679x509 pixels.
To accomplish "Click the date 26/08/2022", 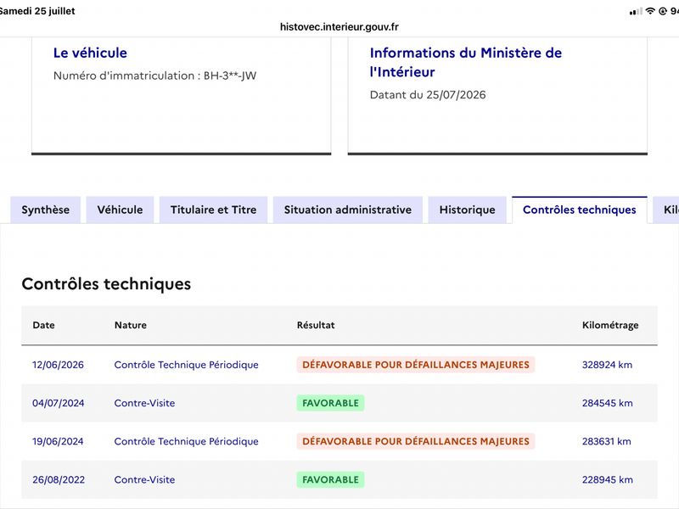I will pos(59,480).
